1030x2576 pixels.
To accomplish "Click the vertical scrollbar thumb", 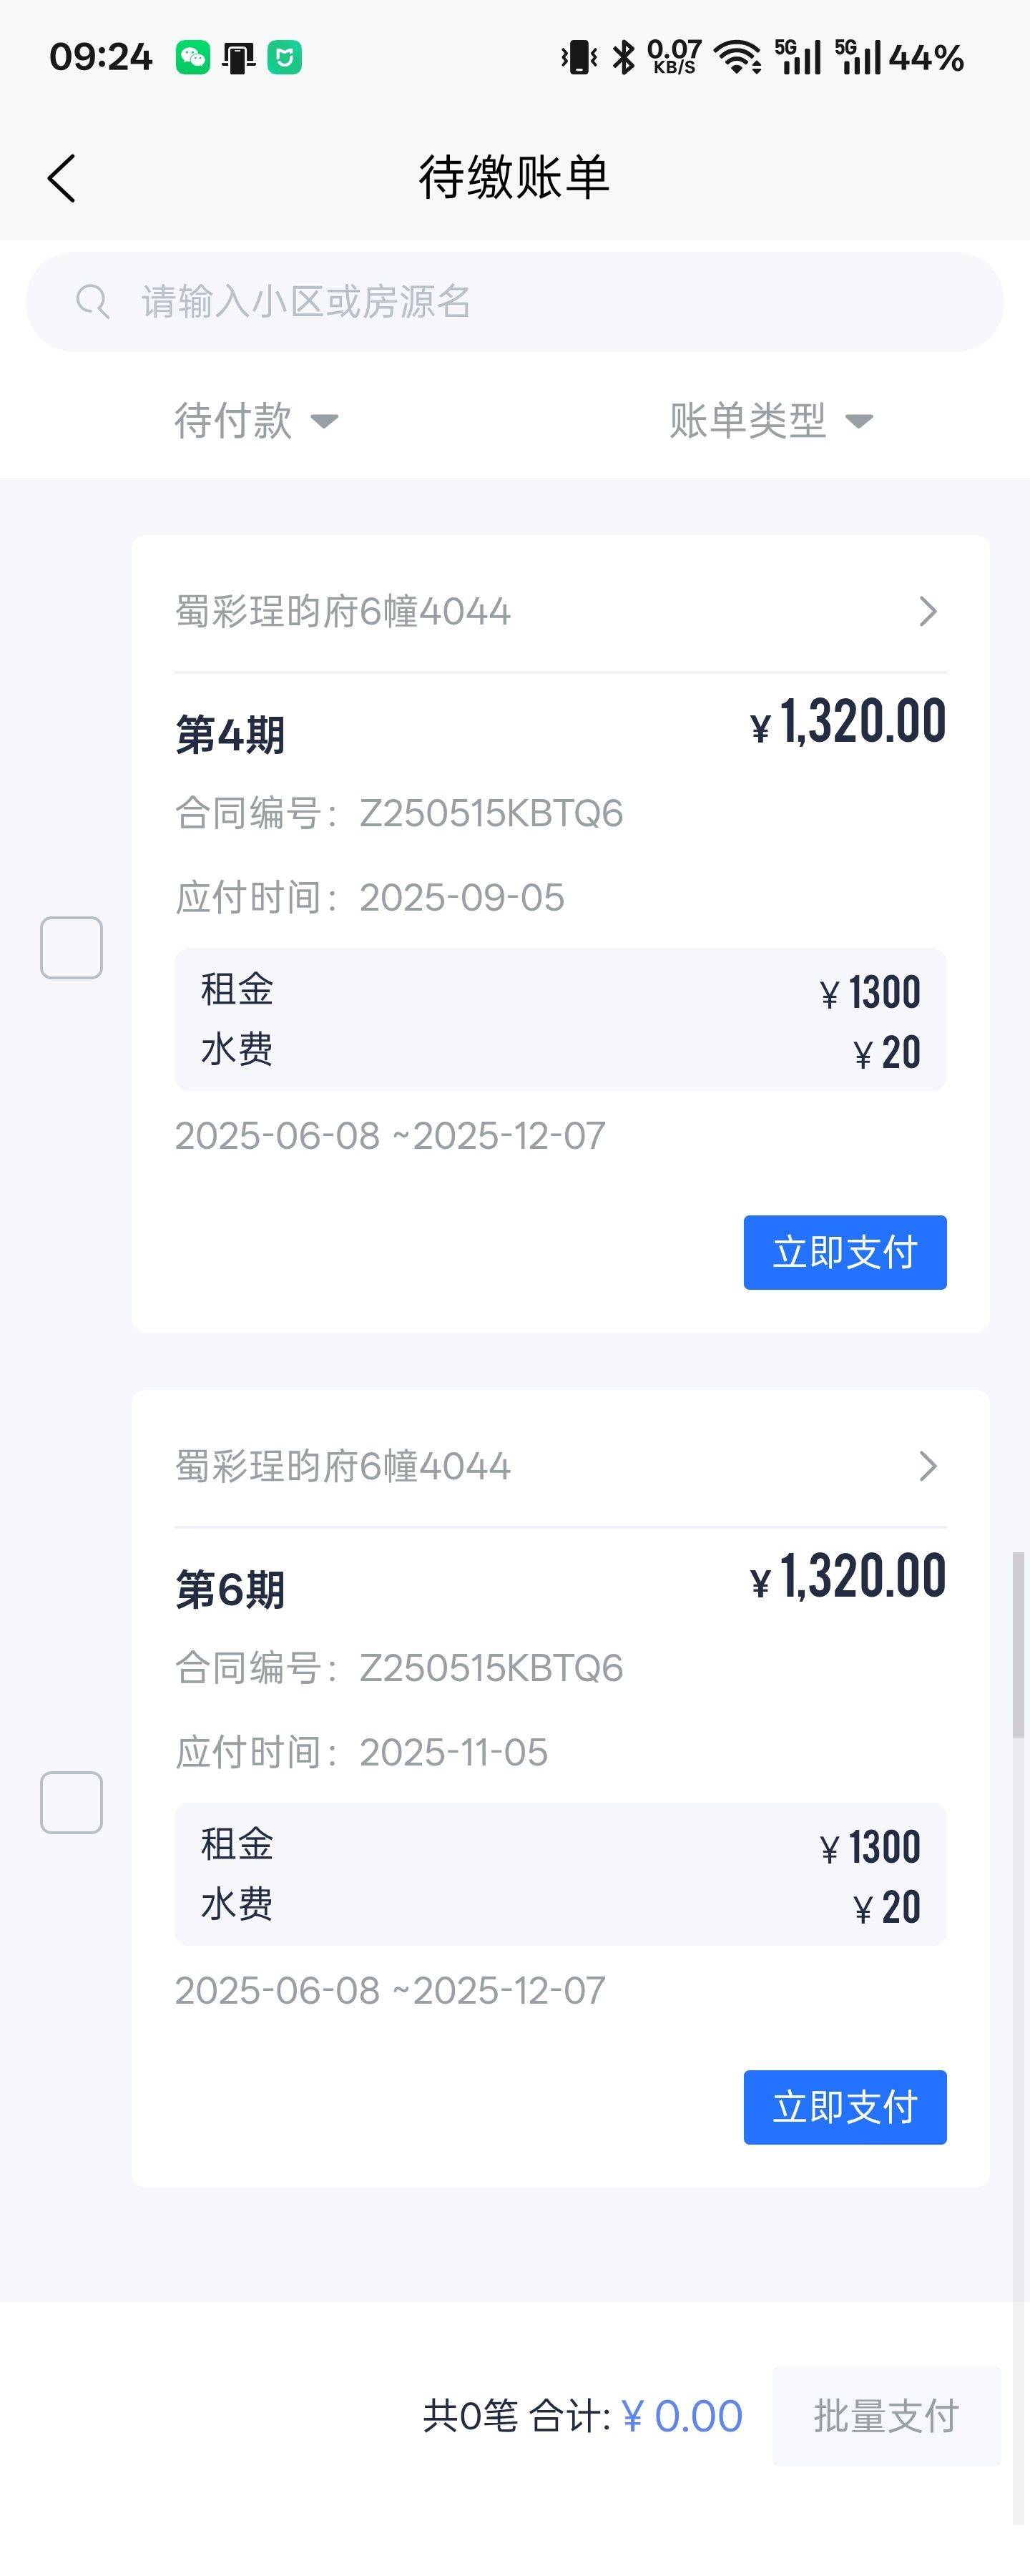I will (x=1018, y=1644).
